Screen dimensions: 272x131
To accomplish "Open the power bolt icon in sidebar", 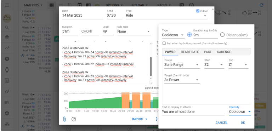I will 7,59.
